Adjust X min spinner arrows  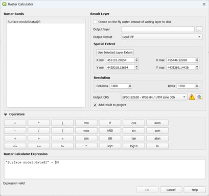[136, 60]
